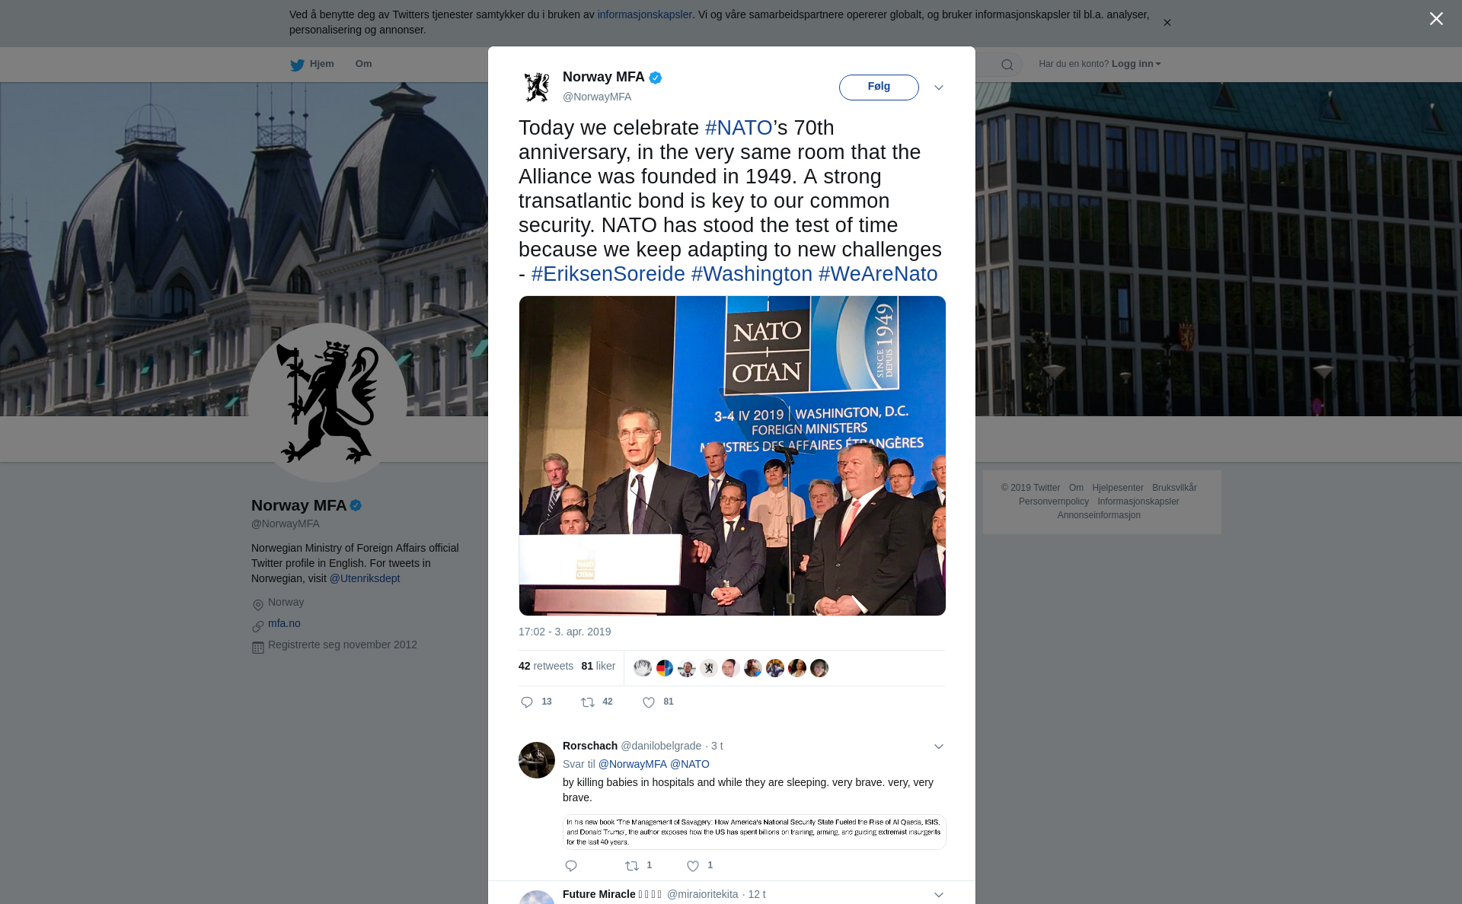View the 42 retweets list
The width and height of the screenshot is (1462, 904).
tap(545, 666)
